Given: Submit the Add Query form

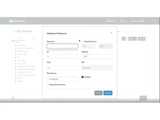Looking at the screenshot, I should [108, 93].
